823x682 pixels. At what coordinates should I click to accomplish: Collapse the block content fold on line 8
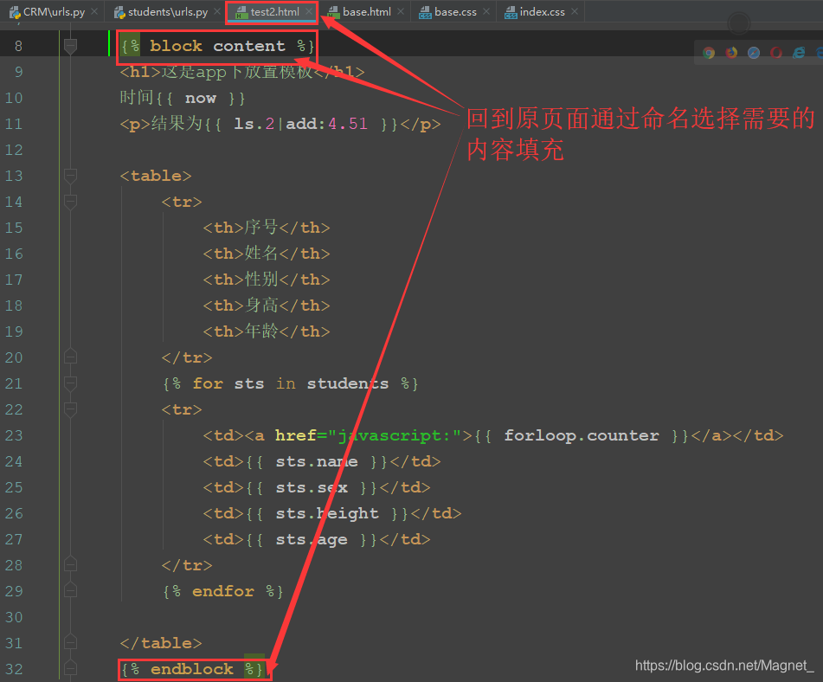[70, 46]
